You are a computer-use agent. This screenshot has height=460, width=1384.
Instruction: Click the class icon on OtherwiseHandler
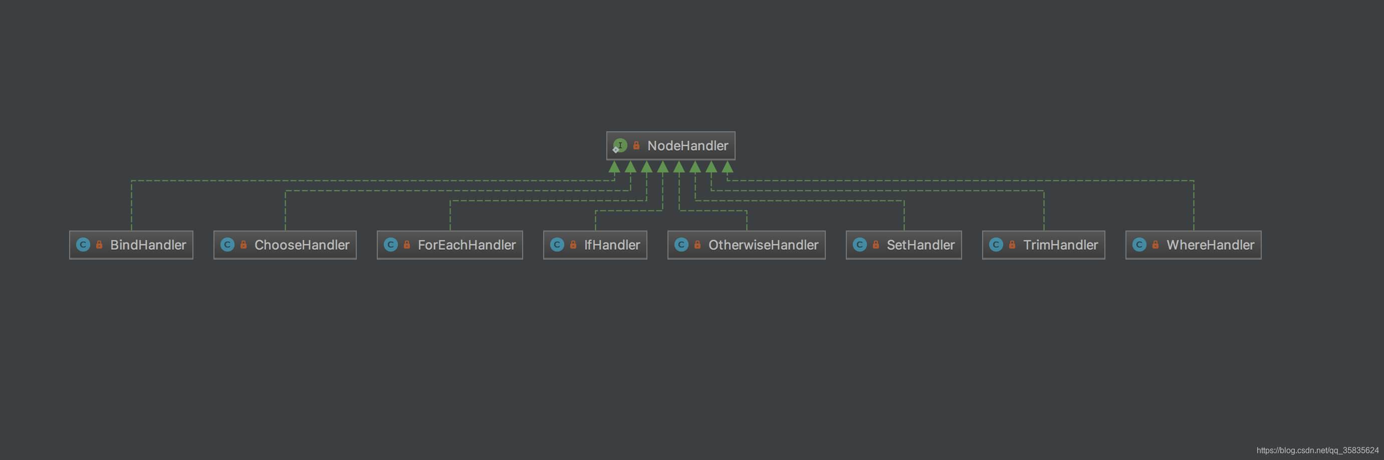pyautogui.click(x=681, y=245)
